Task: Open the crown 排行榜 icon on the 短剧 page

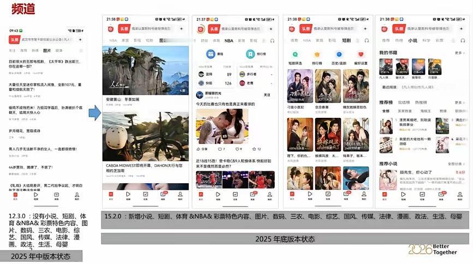Action: 317,55
